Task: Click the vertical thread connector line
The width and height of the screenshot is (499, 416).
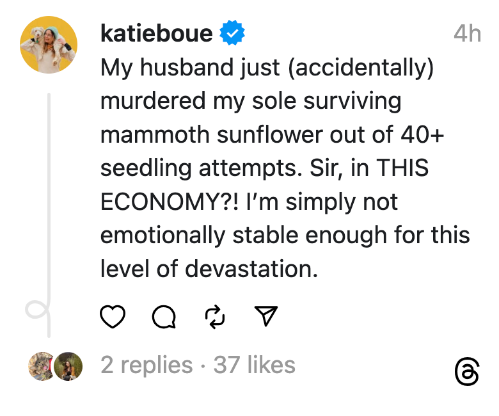Action: click(49, 192)
